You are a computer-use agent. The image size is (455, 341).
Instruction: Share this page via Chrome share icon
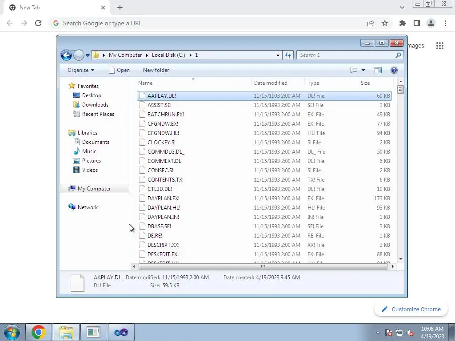point(371,23)
